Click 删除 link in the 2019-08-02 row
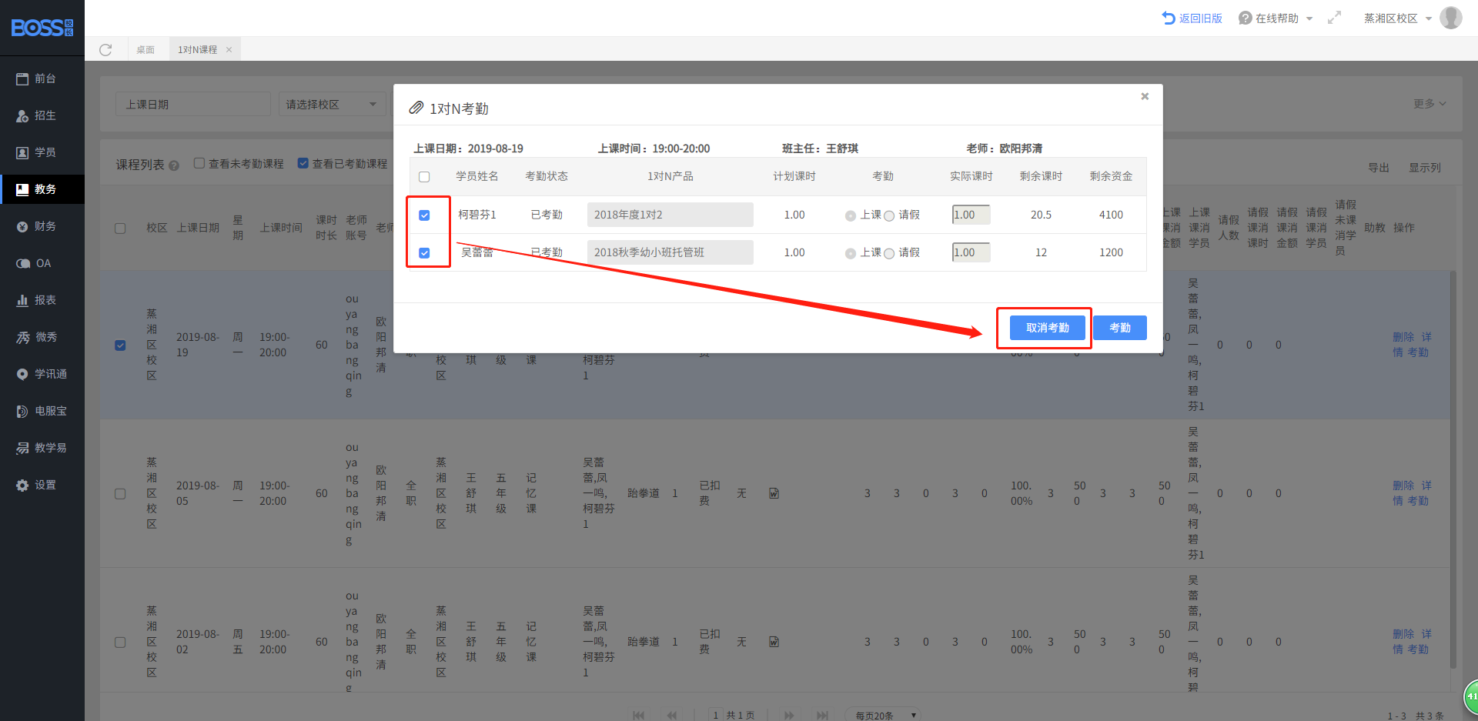 [1403, 634]
